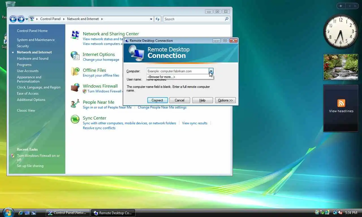Screen dimensions: 362x217
Task: Open Control Panel Home link
Action: point(32,31)
